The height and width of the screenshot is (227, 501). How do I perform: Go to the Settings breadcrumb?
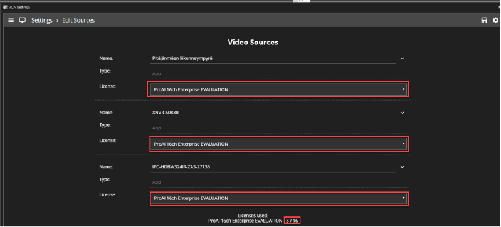41,20
